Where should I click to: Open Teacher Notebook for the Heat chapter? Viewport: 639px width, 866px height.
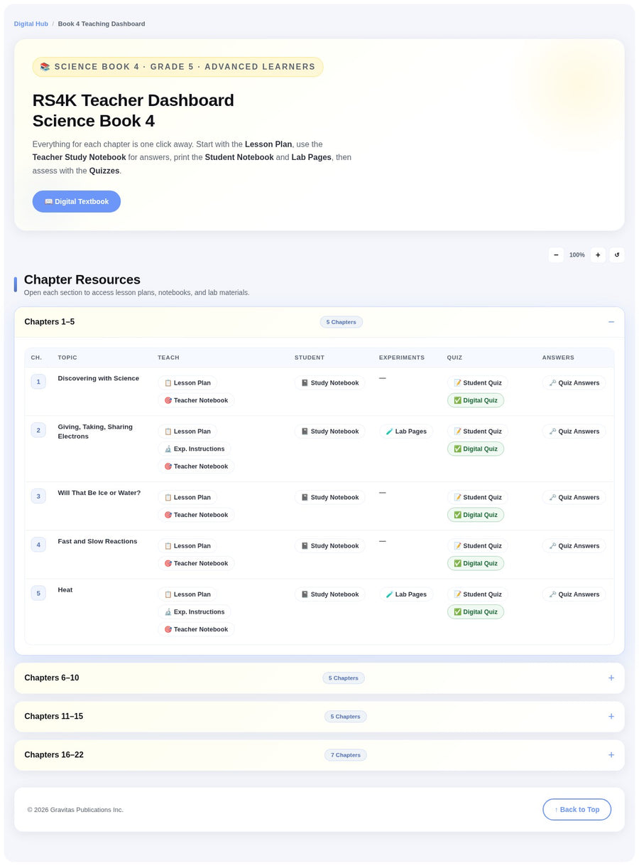[x=196, y=629]
